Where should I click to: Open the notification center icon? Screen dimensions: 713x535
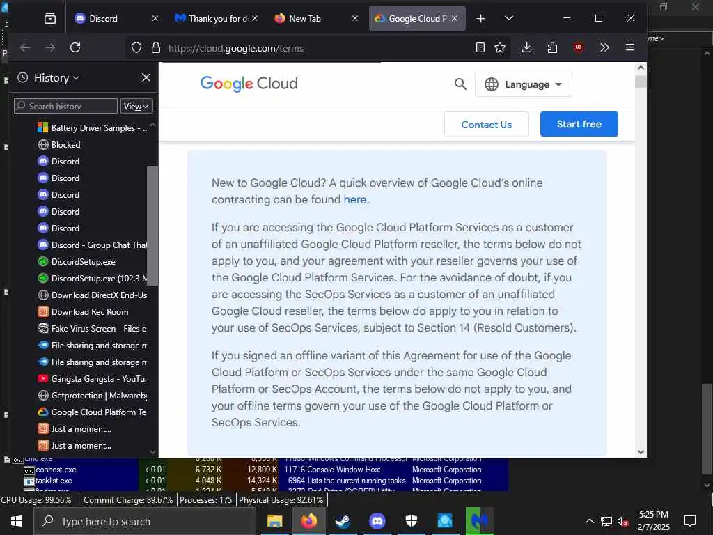(690, 521)
